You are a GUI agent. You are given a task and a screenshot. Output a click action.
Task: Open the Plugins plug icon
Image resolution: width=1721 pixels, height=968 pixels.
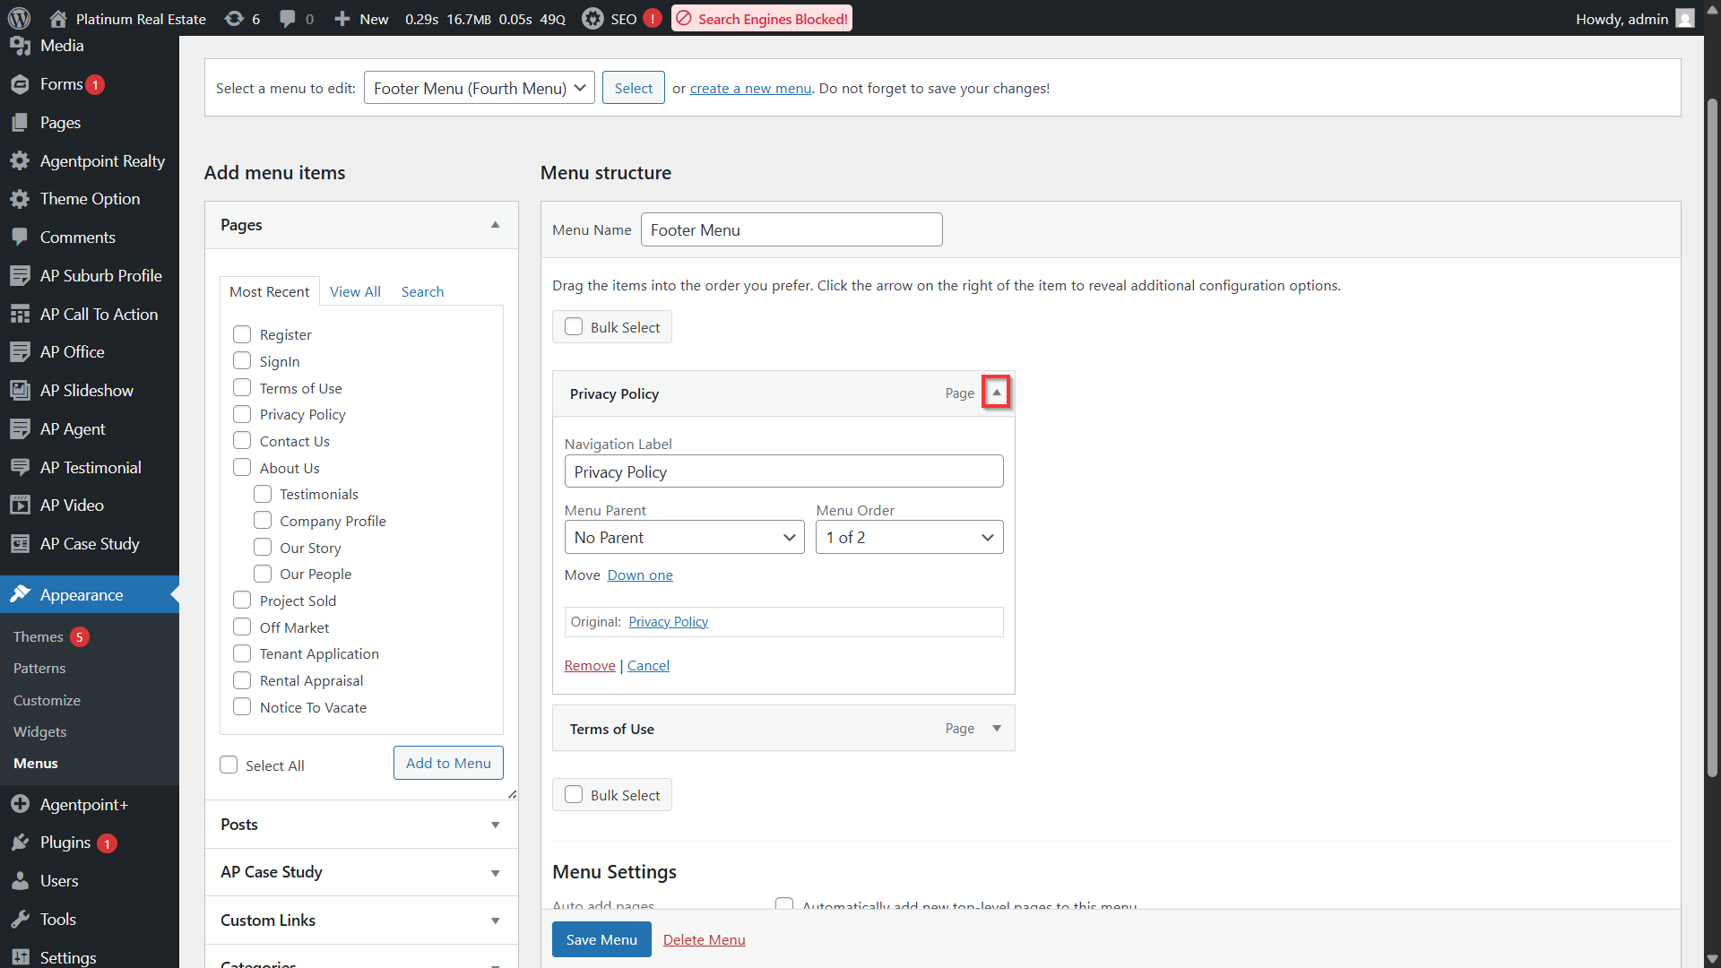coord(20,843)
